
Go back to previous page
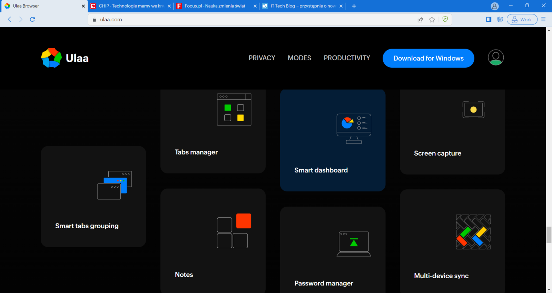coord(10,19)
